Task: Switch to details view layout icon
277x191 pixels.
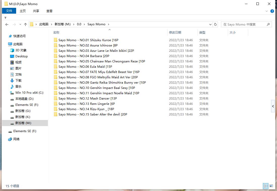Action: pyautogui.click(x=266, y=186)
